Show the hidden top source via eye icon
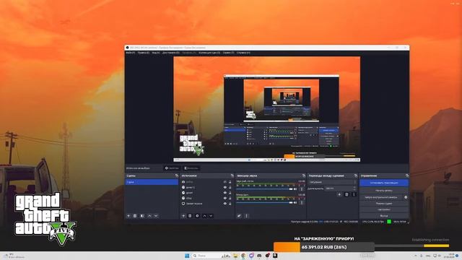This screenshot has width=462, height=260. pyautogui.click(x=225, y=182)
